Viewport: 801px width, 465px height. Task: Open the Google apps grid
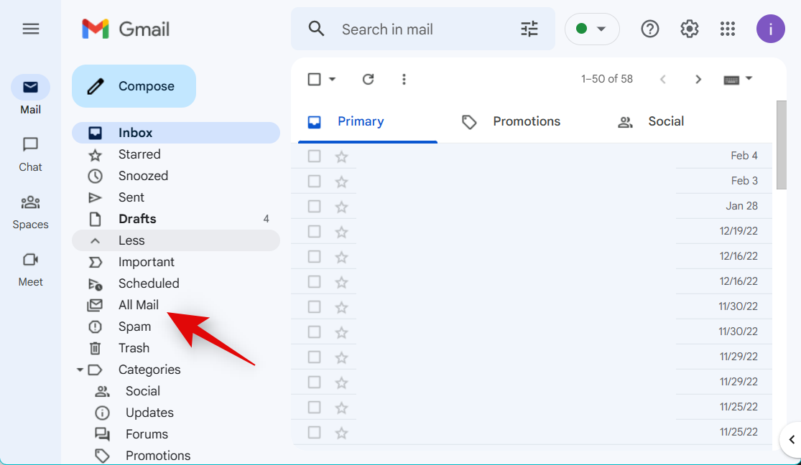[728, 29]
